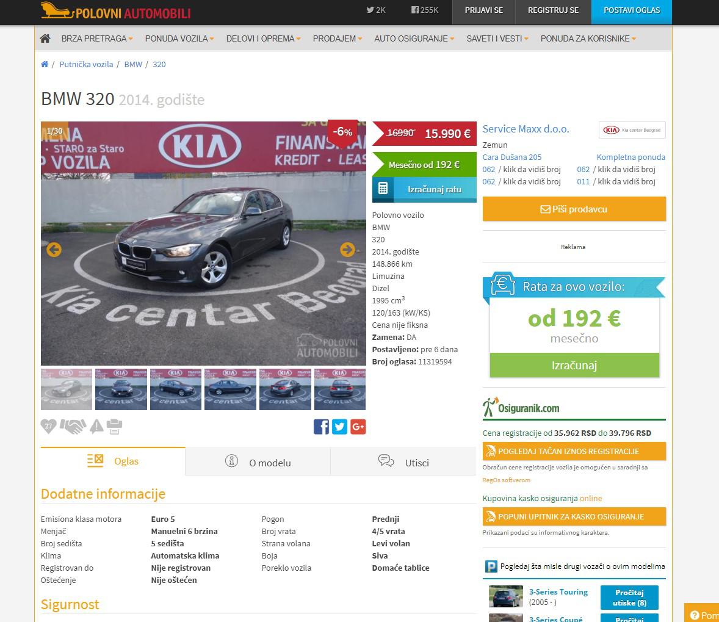
Task: Open PRODAJEM dropdown menu
Action: pyautogui.click(x=338, y=38)
